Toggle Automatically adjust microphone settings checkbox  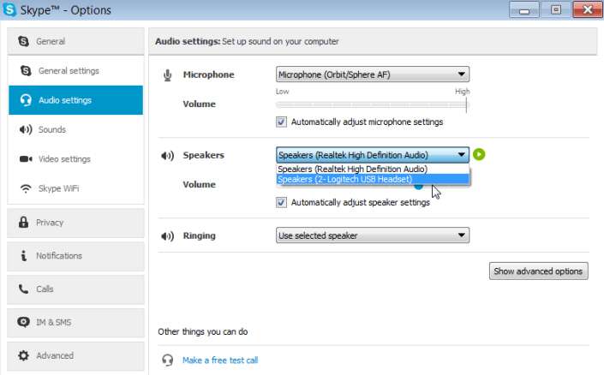(281, 122)
